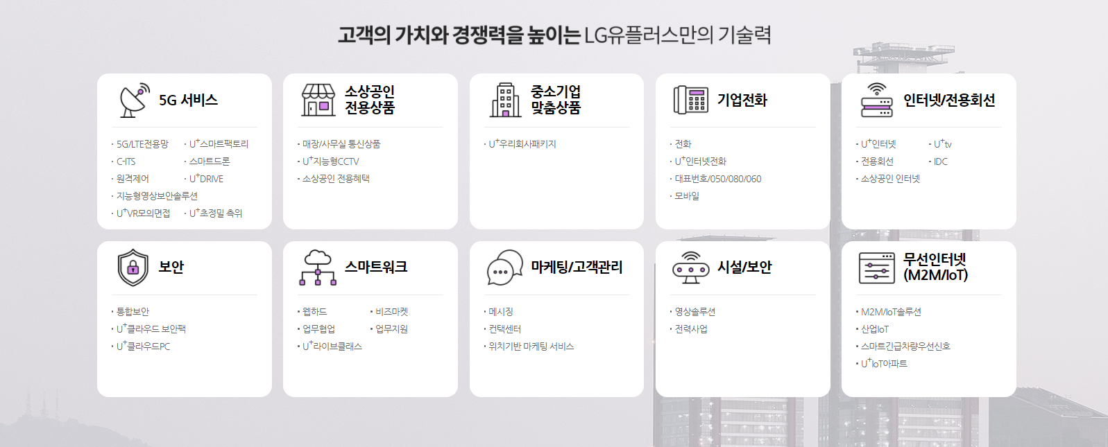Select 모바일 under 기업전화
The width and height of the screenshot is (1108, 447).
pos(687,196)
